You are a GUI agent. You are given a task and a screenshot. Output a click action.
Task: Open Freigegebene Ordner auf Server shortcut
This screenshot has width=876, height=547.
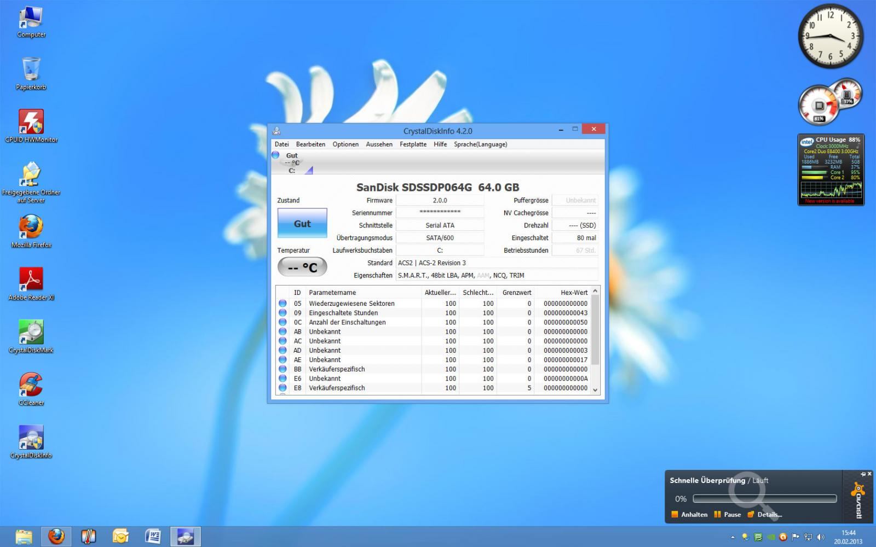click(x=31, y=183)
